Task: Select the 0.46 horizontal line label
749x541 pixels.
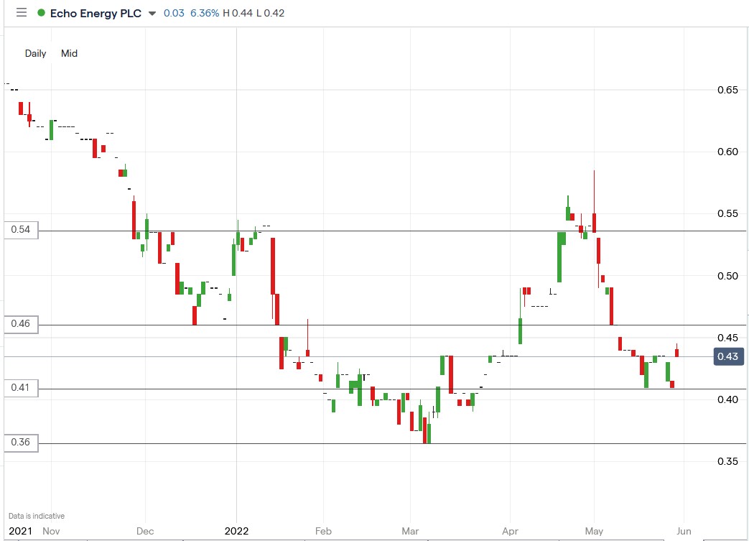Action: [21, 323]
